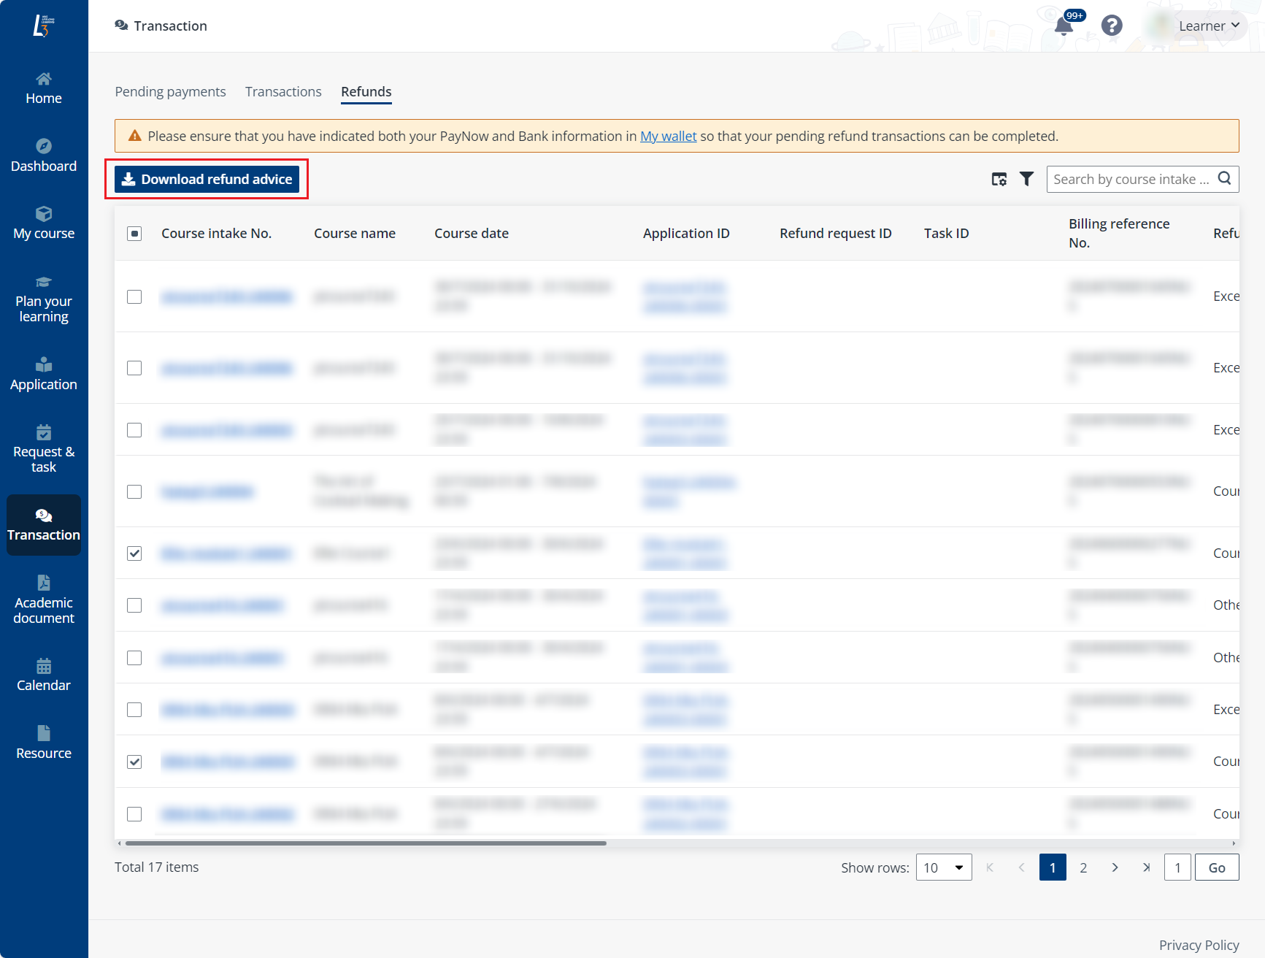Open Dashboard from the sidebar

click(x=44, y=156)
